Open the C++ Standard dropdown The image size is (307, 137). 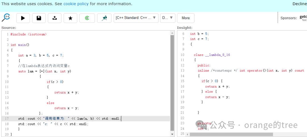pyautogui.click(x=136, y=18)
